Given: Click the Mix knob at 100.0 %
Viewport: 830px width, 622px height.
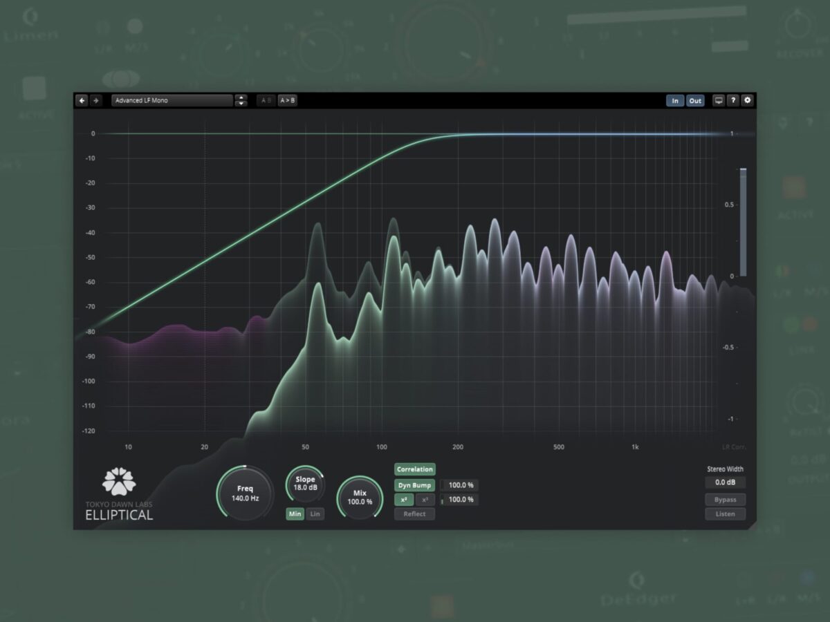Looking at the screenshot, I should [x=360, y=498].
